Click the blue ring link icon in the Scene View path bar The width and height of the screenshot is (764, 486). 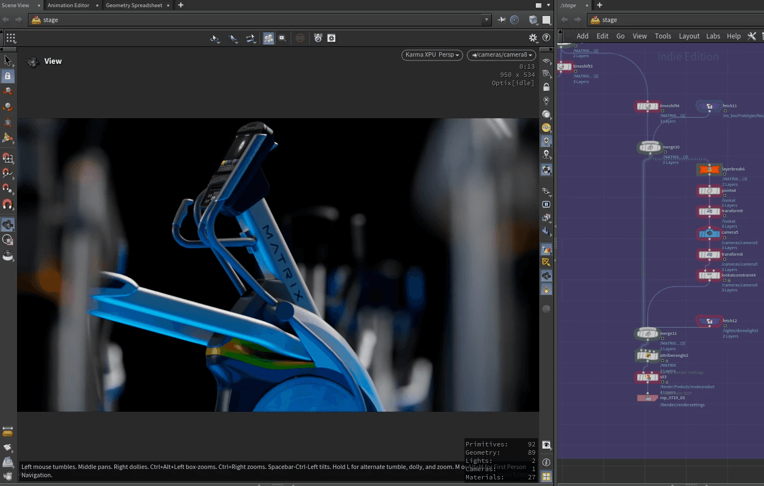[x=514, y=20]
